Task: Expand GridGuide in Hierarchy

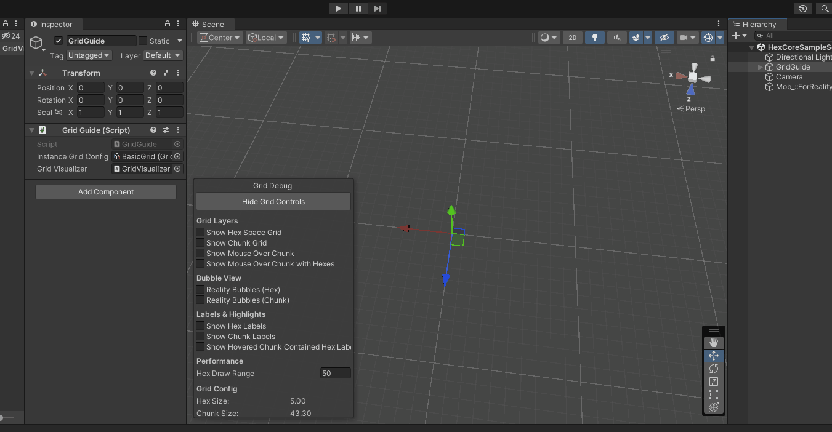Action: [761, 67]
